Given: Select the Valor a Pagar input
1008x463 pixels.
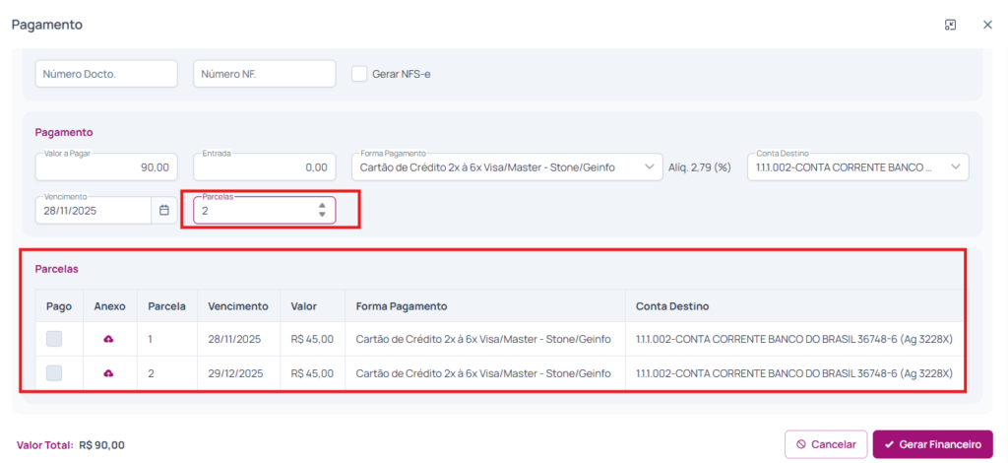Looking at the screenshot, I should 106,167.
